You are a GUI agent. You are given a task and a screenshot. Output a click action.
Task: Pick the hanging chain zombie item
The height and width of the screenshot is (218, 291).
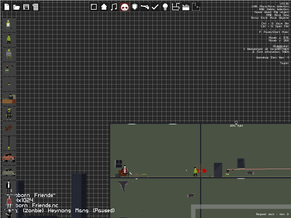pos(9,142)
